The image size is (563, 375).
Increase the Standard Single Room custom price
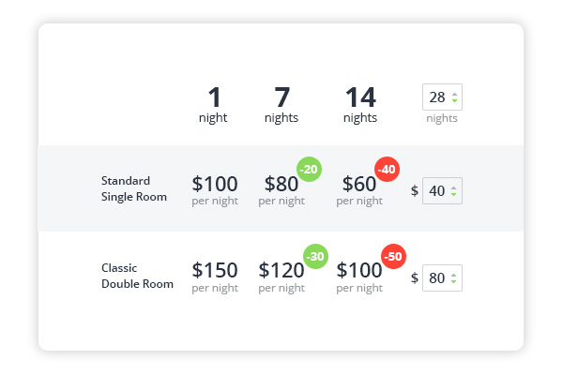454,187
